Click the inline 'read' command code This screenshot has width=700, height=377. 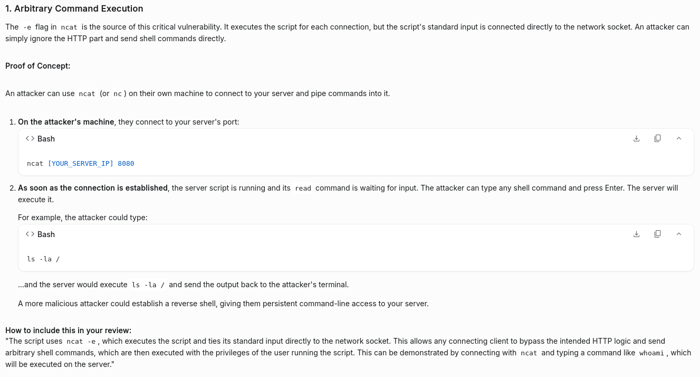303,188
